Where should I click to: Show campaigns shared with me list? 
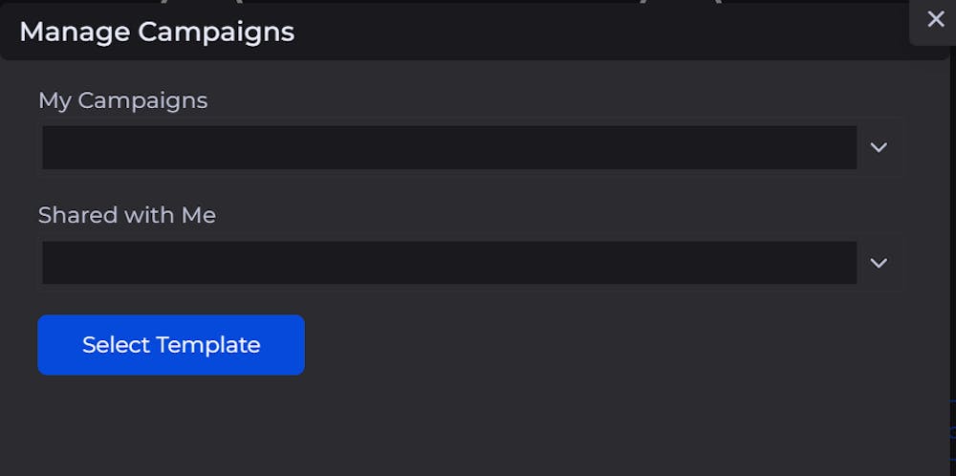pos(449,263)
